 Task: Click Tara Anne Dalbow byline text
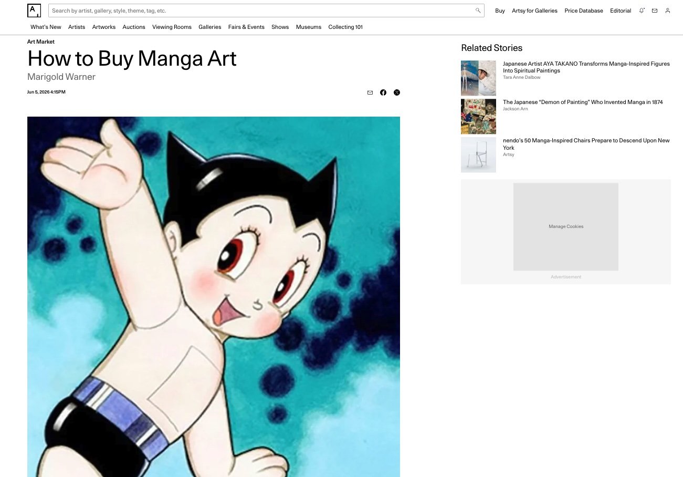pos(522,77)
